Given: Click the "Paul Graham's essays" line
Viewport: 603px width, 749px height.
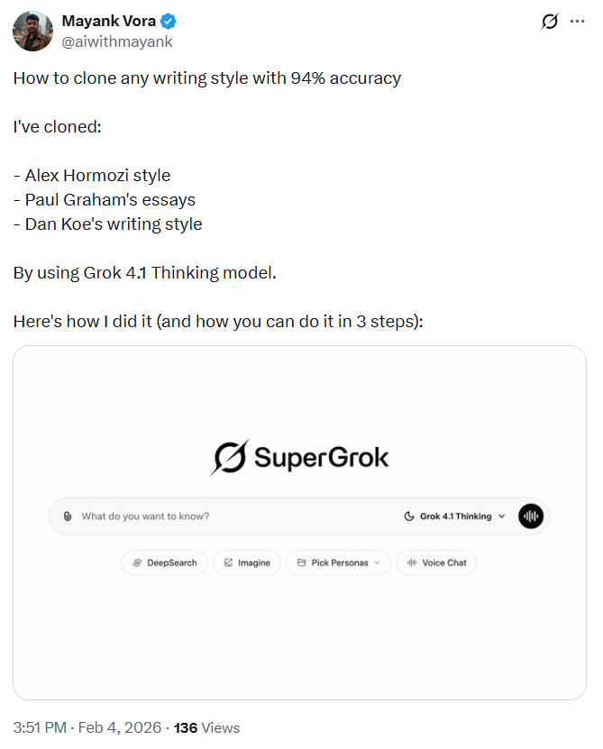Looking at the screenshot, I should (x=104, y=199).
